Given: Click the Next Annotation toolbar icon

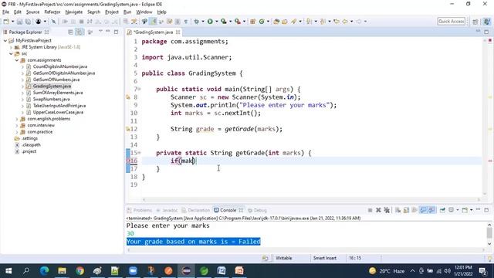Looking at the screenshot, I should click(309, 22).
